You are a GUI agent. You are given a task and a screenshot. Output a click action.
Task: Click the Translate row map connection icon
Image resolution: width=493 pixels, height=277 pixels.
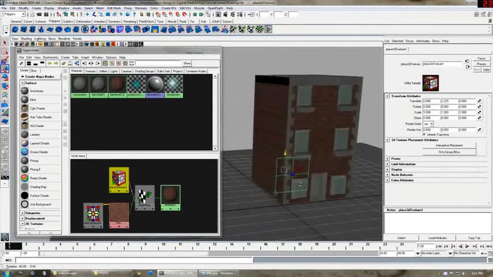(480, 101)
